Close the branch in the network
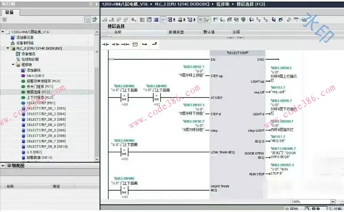Viewport: 344px width, 212px height. [154, 44]
